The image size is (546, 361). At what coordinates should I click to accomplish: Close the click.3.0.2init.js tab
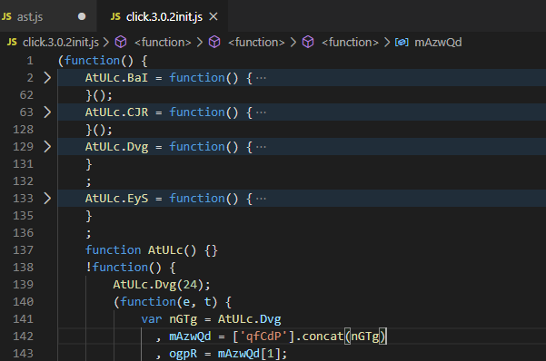213,16
